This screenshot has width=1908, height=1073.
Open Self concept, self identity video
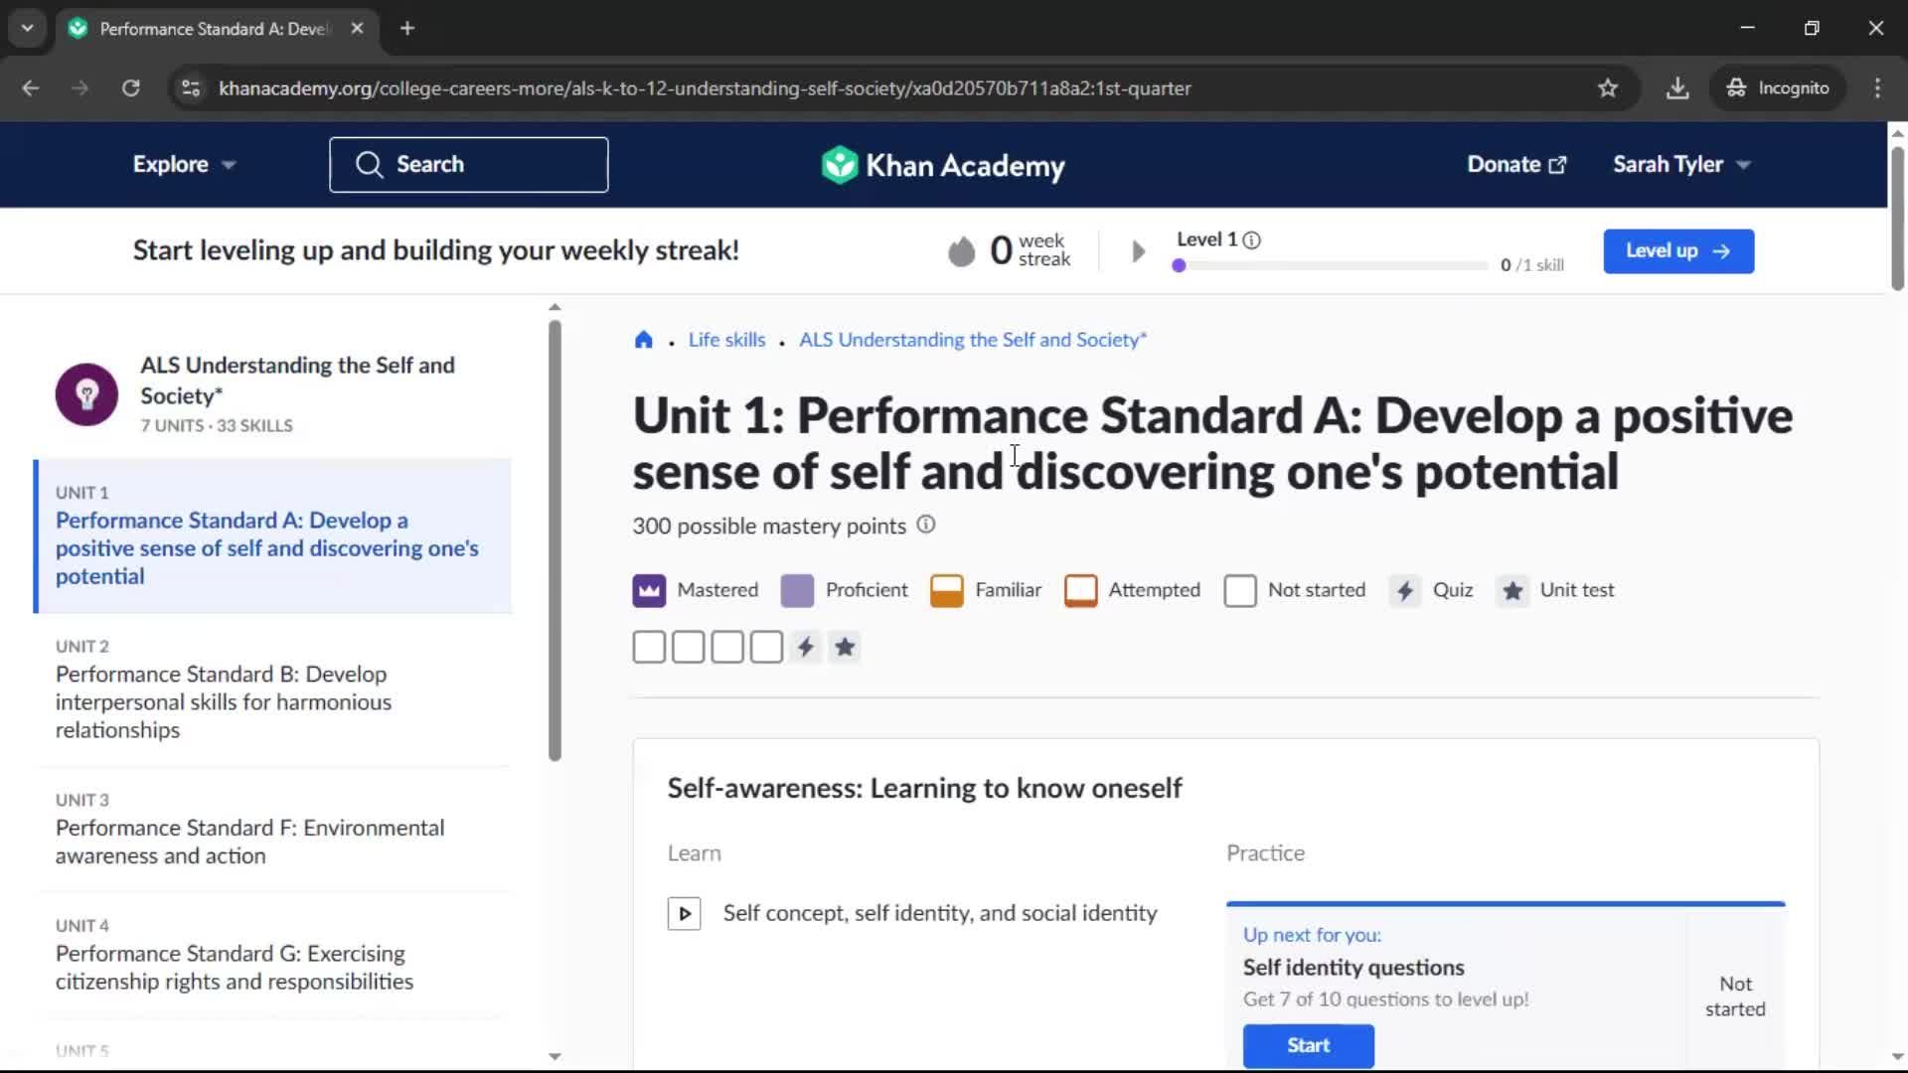coord(939,913)
